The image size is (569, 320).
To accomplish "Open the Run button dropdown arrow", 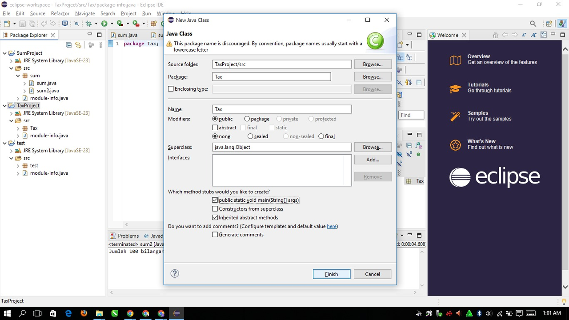I will click(x=112, y=24).
